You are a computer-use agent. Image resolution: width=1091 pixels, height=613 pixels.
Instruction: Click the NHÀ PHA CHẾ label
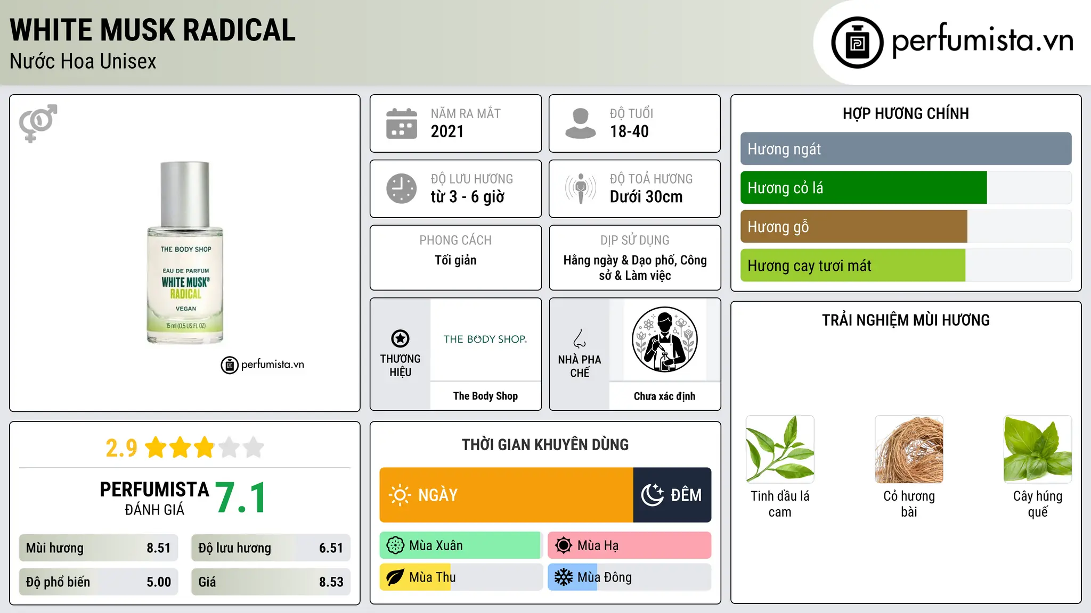(x=580, y=366)
